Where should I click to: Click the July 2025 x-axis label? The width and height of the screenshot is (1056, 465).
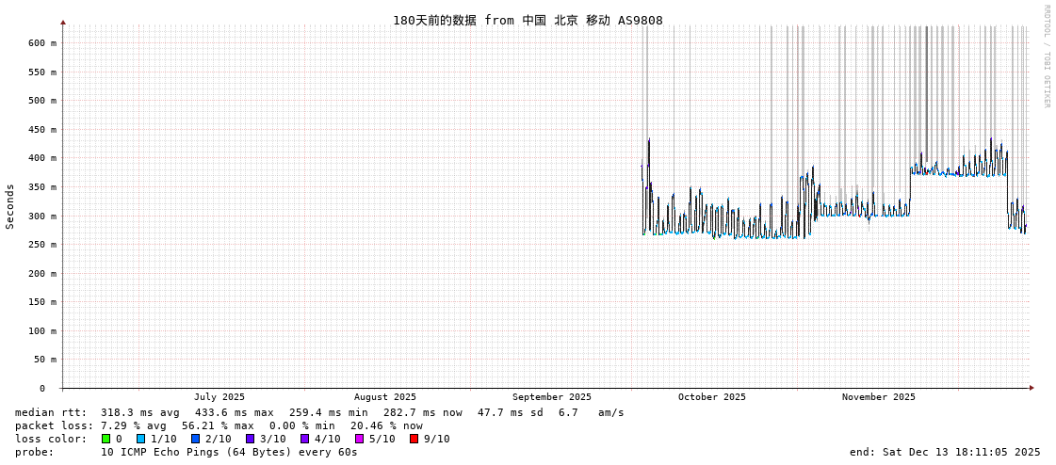pyautogui.click(x=219, y=397)
